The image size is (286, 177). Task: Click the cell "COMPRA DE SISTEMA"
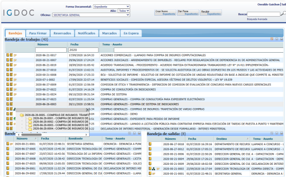114,95
